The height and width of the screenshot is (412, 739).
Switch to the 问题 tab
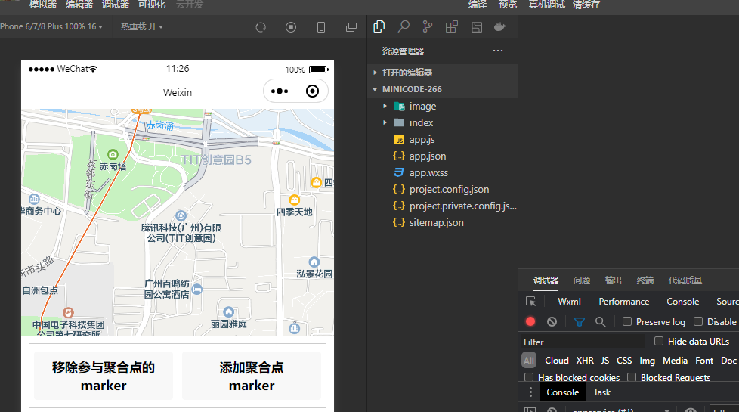tap(582, 280)
